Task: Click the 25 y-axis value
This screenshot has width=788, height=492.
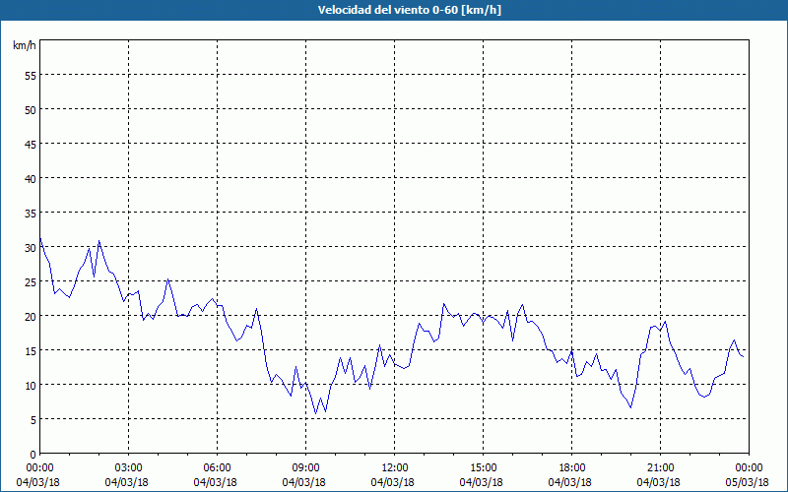Action: (31, 281)
